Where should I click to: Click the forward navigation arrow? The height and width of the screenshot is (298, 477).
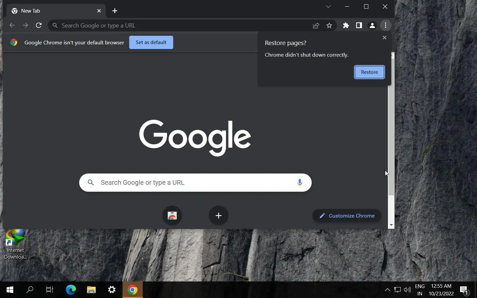26,25
